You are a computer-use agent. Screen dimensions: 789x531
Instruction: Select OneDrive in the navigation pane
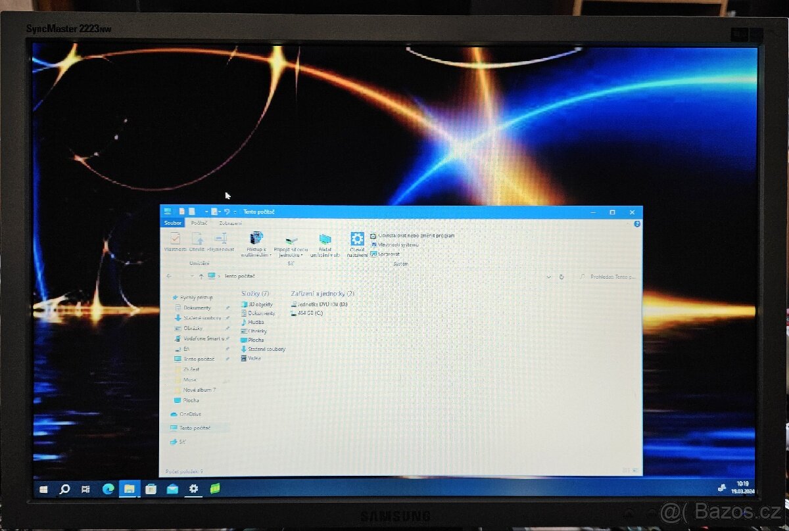pos(190,414)
